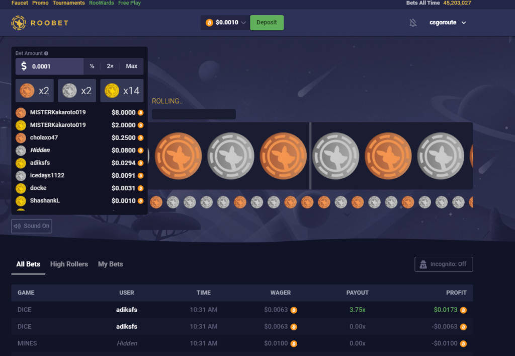Screen dimensions: 515x356
Task: Open the Faucet link in top bar
Action: pyautogui.click(x=20, y=3)
